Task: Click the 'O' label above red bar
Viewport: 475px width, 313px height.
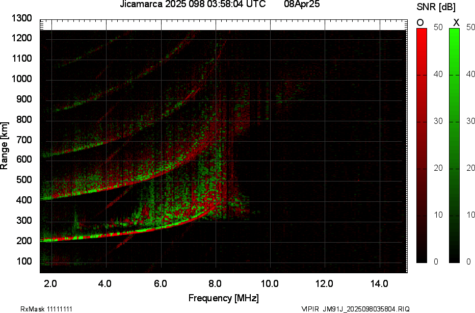Action: click(x=420, y=23)
